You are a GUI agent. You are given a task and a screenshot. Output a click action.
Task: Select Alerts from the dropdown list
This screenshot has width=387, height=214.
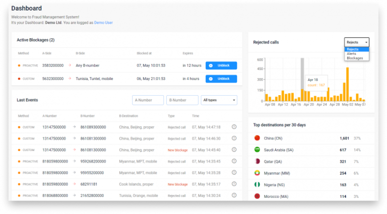tap(352, 54)
